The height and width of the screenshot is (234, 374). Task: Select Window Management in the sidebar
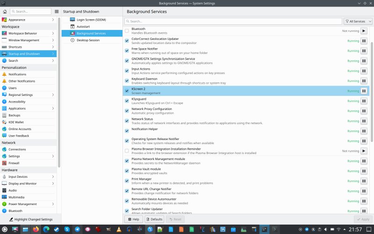point(29,40)
